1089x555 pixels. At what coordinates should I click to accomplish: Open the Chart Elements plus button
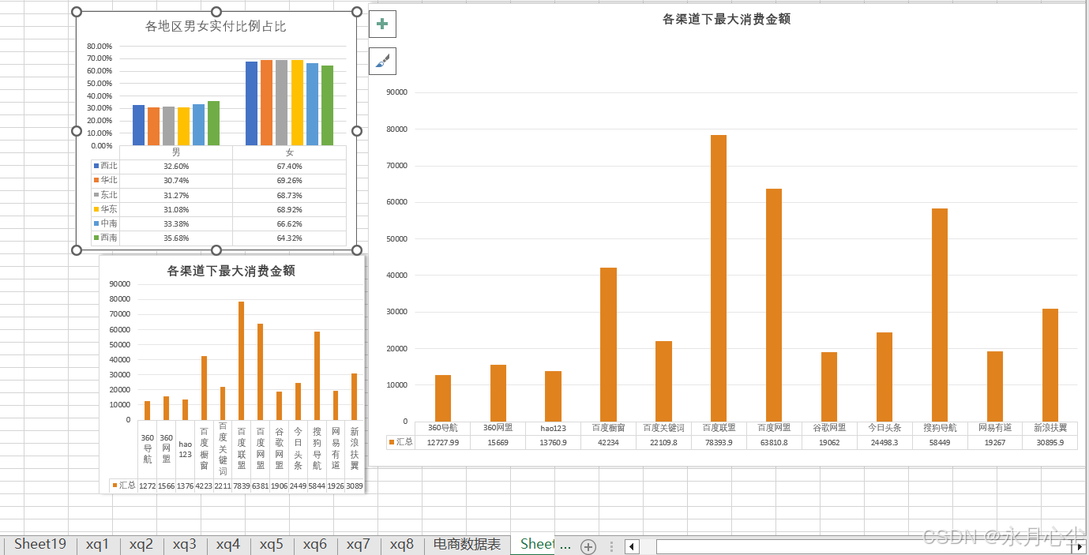tap(382, 24)
